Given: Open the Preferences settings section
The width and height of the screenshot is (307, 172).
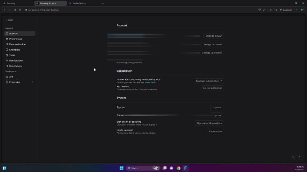Looking at the screenshot, I should [x=15, y=39].
